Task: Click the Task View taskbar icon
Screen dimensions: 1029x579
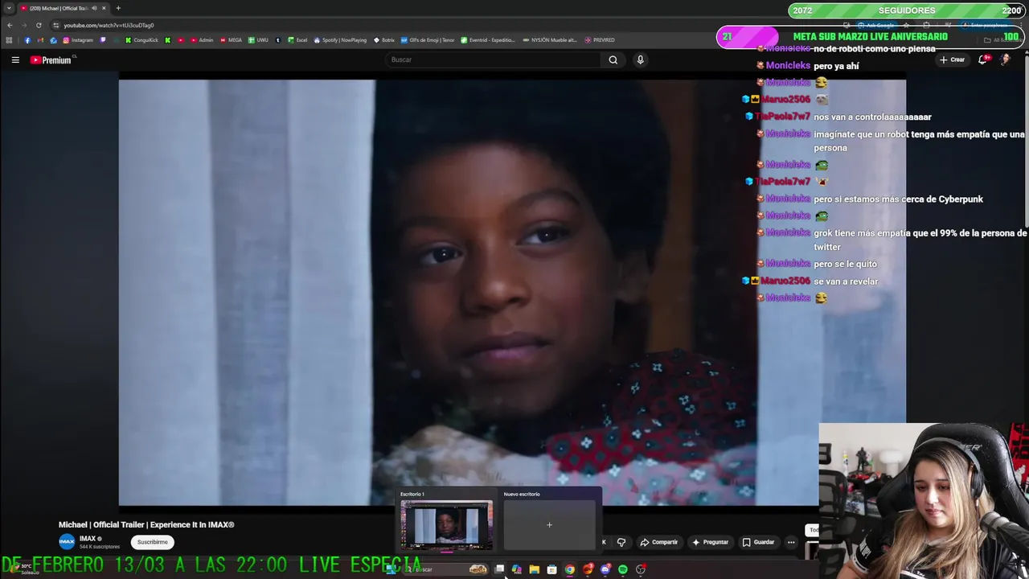Action: point(499,569)
